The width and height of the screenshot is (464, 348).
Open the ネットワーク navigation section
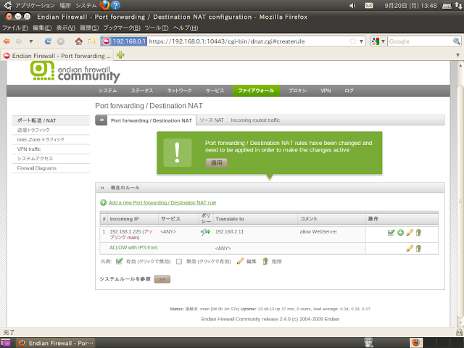coord(179,91)
